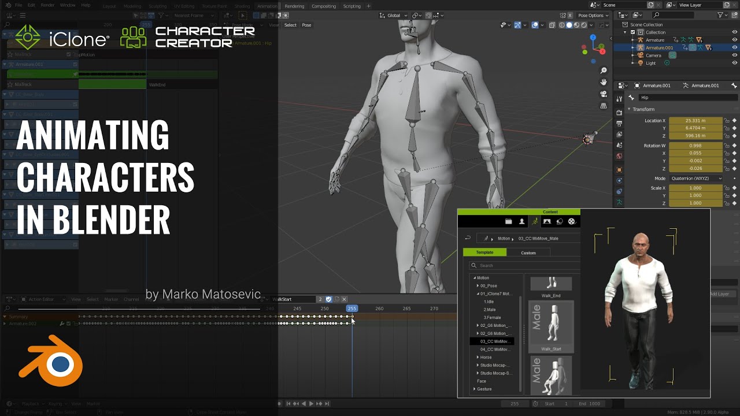Viewport: 740px width, 416px height.
Task: Click the Scale X value field
Action: click(x=695, y=188)
